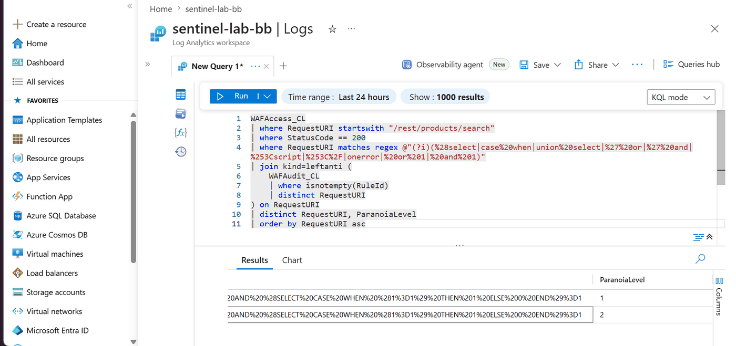Image resolution: width=736 pixels, height=346 pixels.
Task: Expand the left pane with double chevron
Action: pos(148,64)
